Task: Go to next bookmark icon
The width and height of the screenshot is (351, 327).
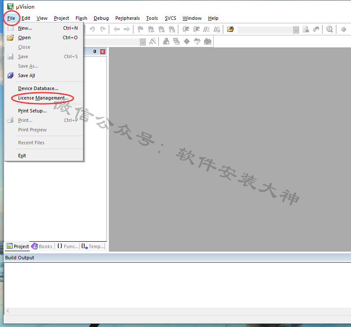Action: coord(161,29)
